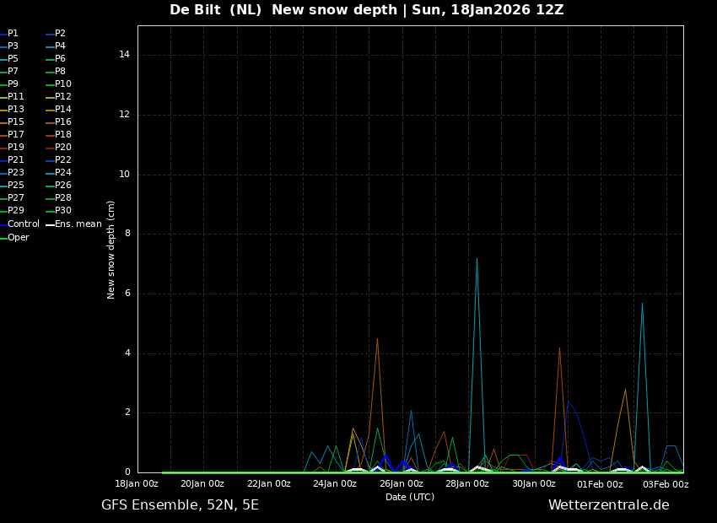This screenshot has width=717, height=523.
Task: Click the P1 legend entry
Action: pos(9,34)
